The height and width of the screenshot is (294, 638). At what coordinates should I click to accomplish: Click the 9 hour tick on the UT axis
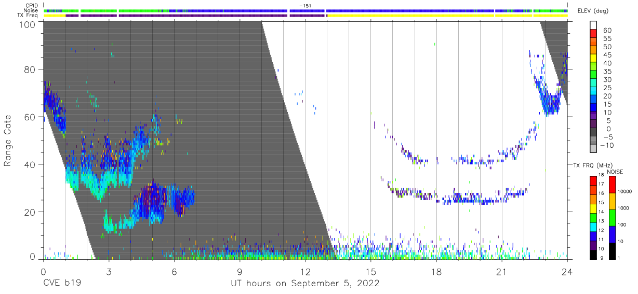point(240,271)
